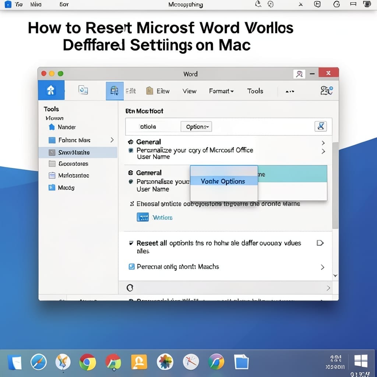377x377 pixels.
Task: Click the Edit toolbar label
Action: (x=131, y=91)
